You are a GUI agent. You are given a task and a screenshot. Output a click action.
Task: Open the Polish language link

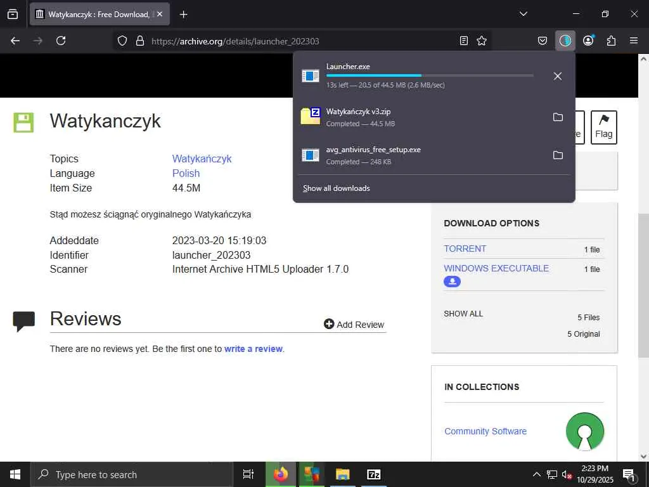tap(186, 173)
